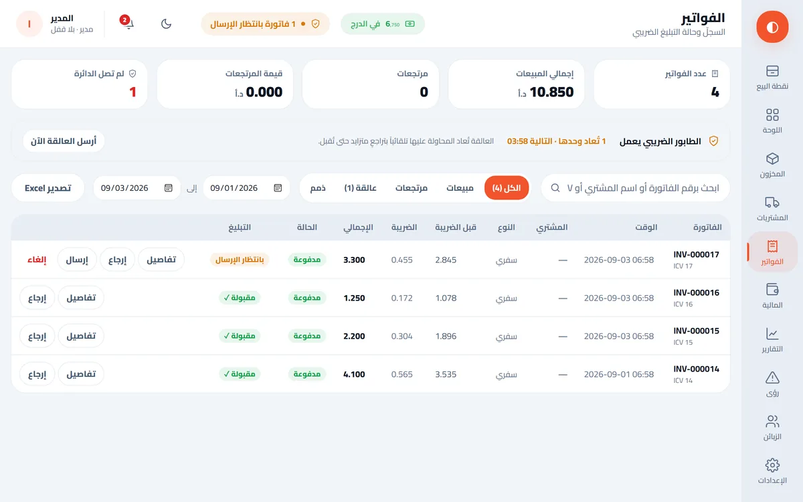Open فاتورة بانتظار الإرسال pending alert
Image resolution: width=803 pixels, height=502 pixels.
266,23
